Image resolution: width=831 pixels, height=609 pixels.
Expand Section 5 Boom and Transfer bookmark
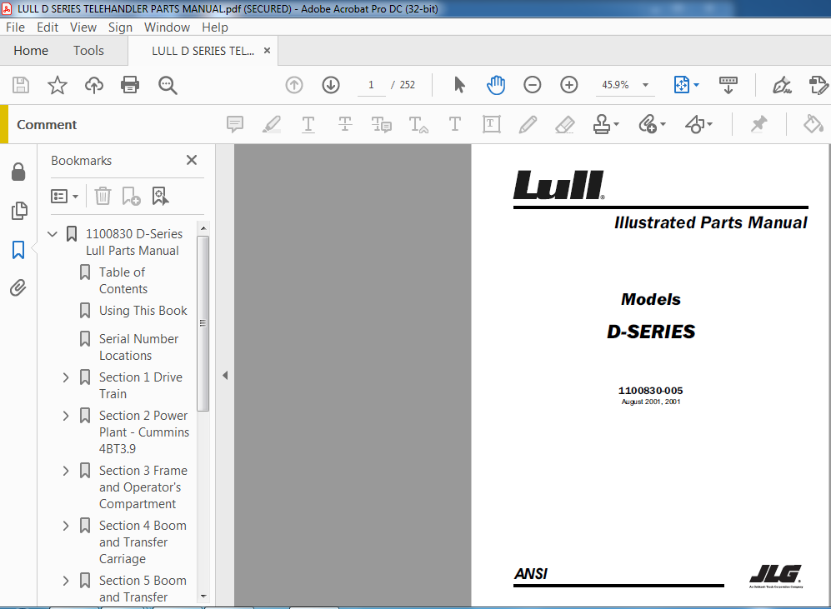[x=66, y=581]
